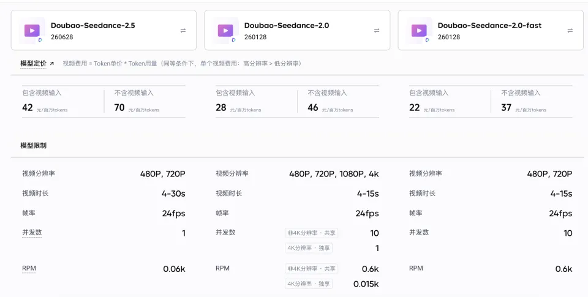The image size is (588, 297).
Task: Click the price value 46
Action: (313, 108)
